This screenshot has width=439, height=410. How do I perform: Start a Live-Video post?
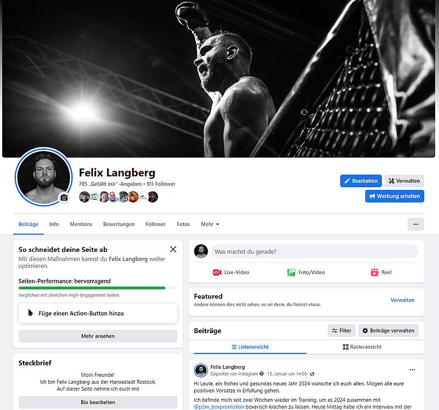pos(231,272)
